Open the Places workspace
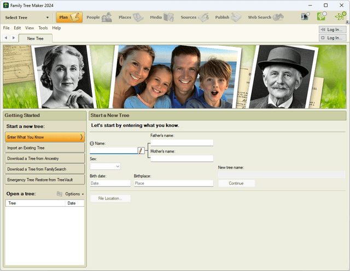The width and height of the screenshot is (350, 271). pos(131,17)
